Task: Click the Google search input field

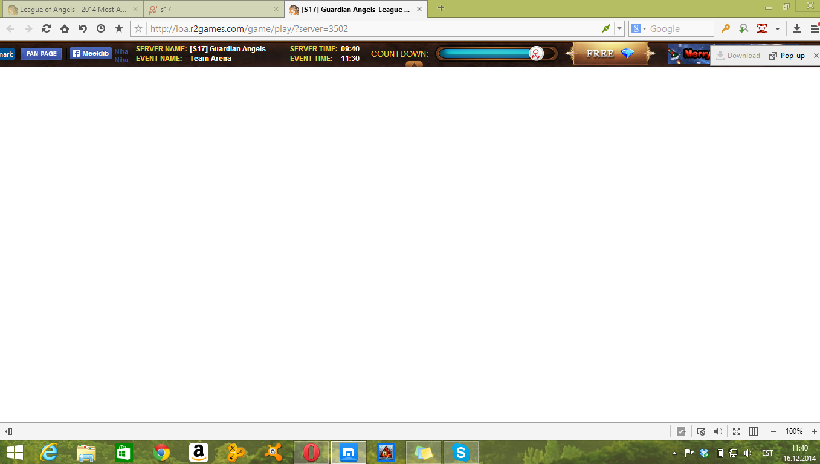Action: click(680, 28)
